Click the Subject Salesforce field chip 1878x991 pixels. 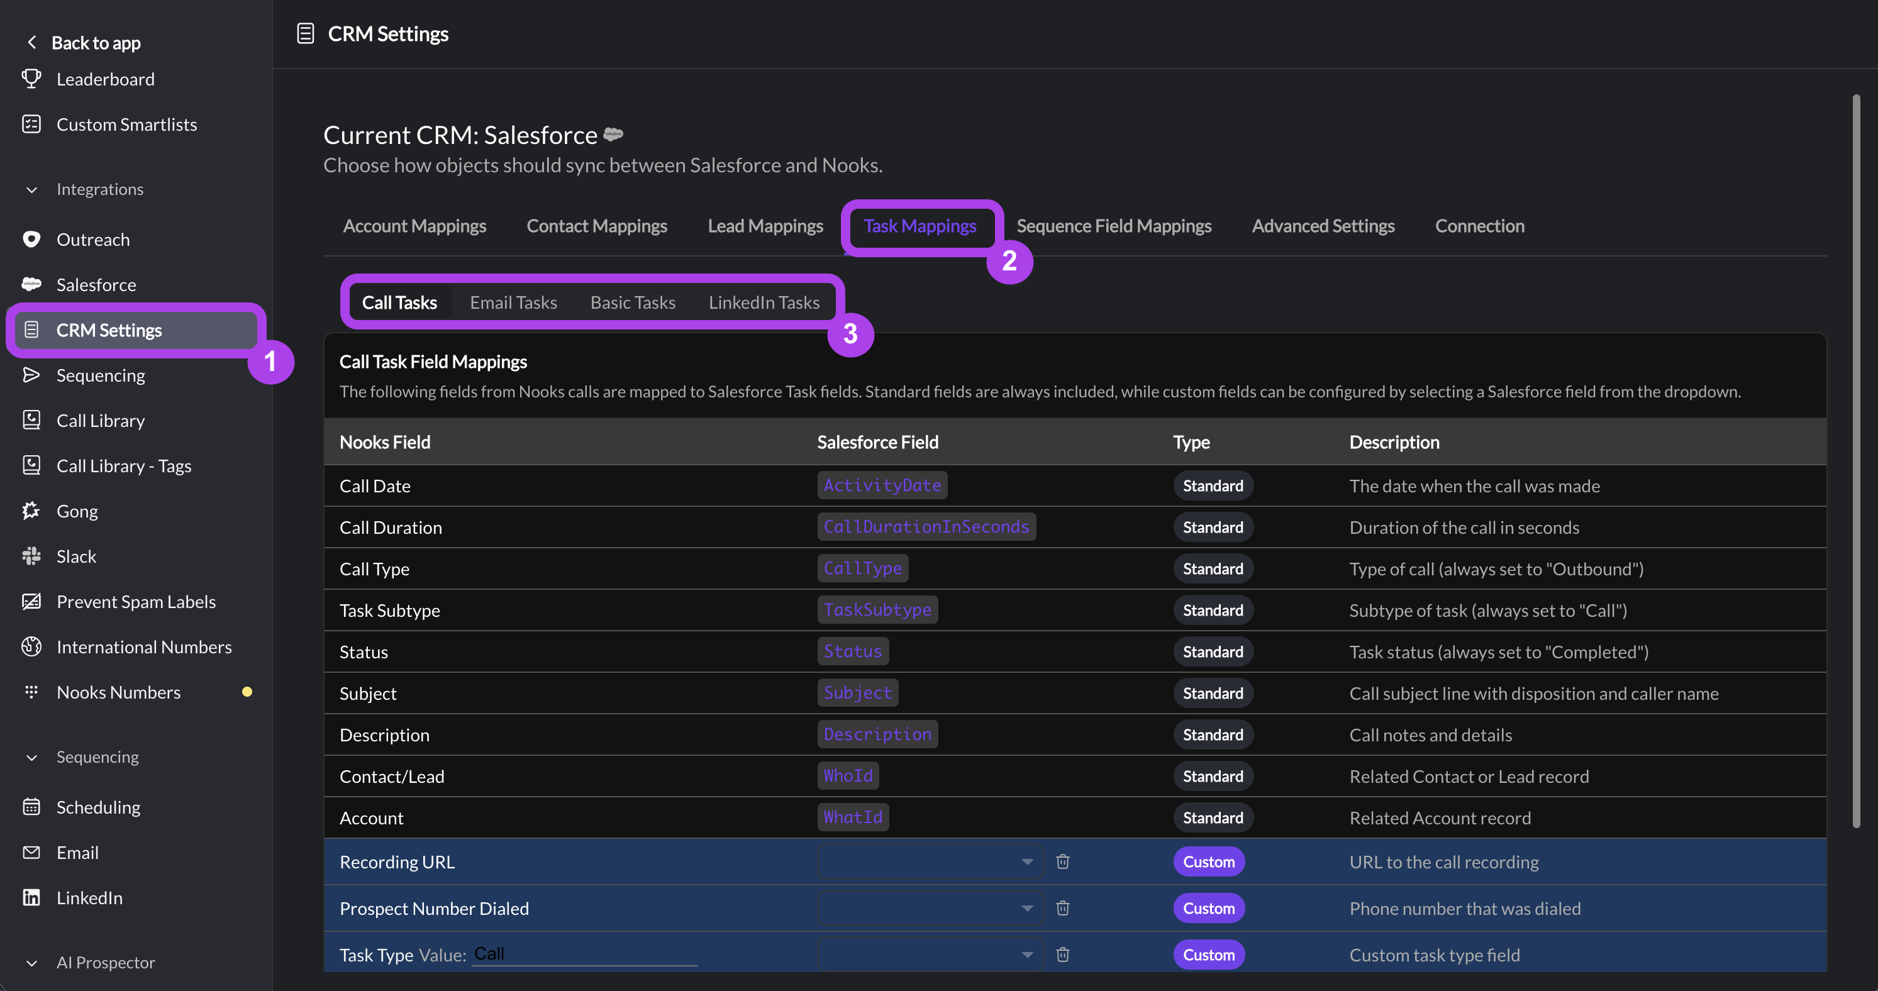point(857,693)
